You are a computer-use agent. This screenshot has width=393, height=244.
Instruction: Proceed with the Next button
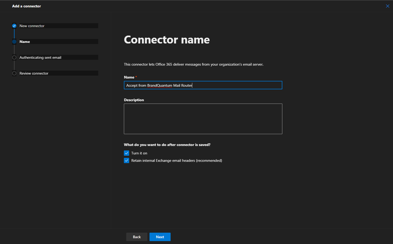click(160, 237)
